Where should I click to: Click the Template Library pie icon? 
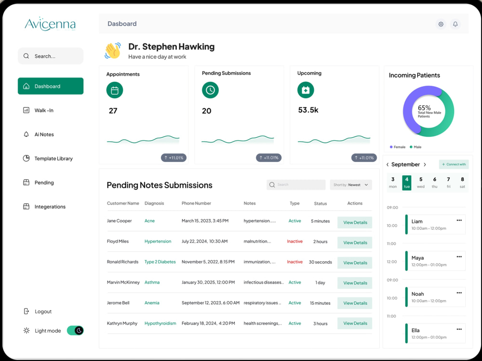click(x=26, y=158)
